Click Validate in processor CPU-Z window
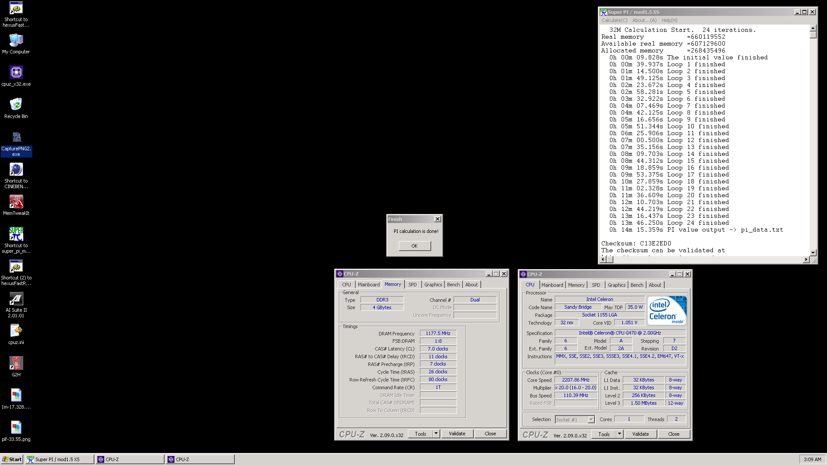Viewport: 827px width, 465px height. pos(640,434)
